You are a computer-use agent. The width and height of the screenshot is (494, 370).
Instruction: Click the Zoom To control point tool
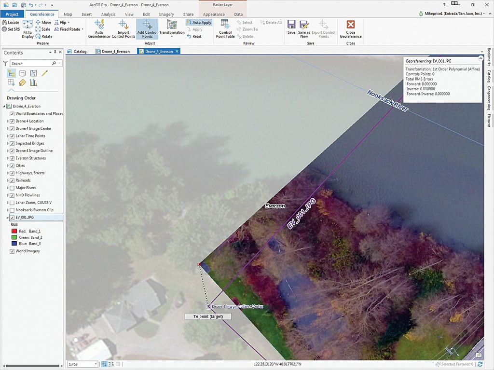[247, 29]
